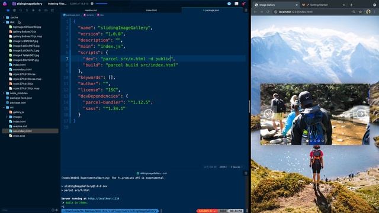Open a new browser tab
This screenshot has height=213, width=379.
[x=351, y=5]
